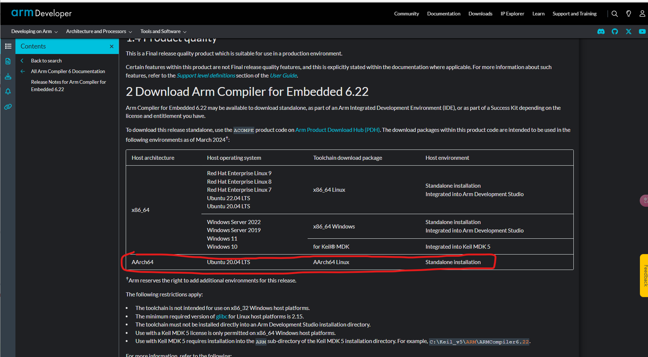Follow the Support level definitions link
This screenshot has width=648, height=357.
pyautogui.click(x=206, y=76)
